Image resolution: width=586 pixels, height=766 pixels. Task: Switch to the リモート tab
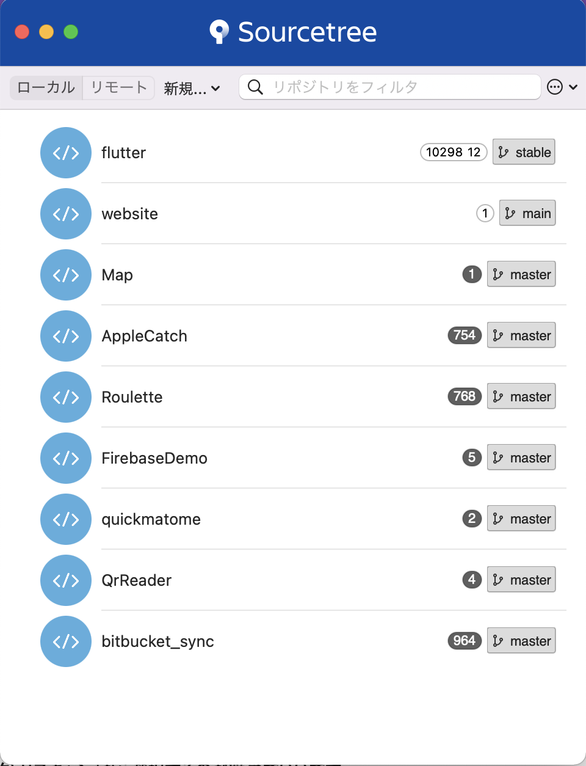118,87
